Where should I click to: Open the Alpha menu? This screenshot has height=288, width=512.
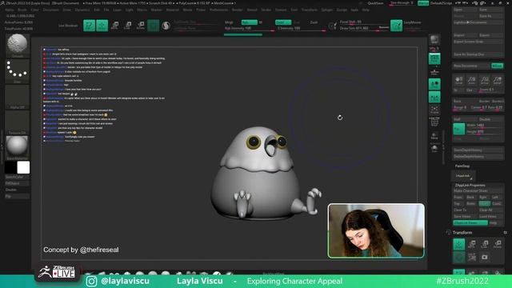[x=10, y=10]
